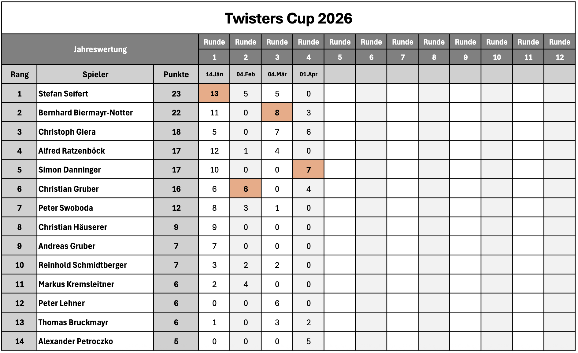Viewport: 578px width, 353px height.
Task: Click highlighted 13 score for Stefan Seifert
Action: 214,94
